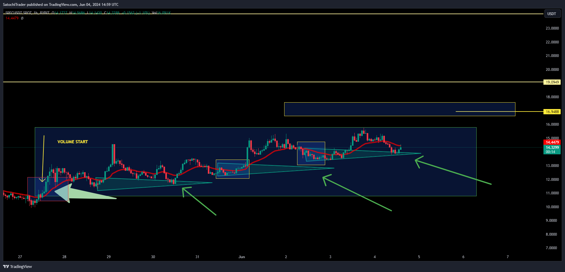Click the open value O14.1737
Screen dimensions: 565x272
point(59,13)
